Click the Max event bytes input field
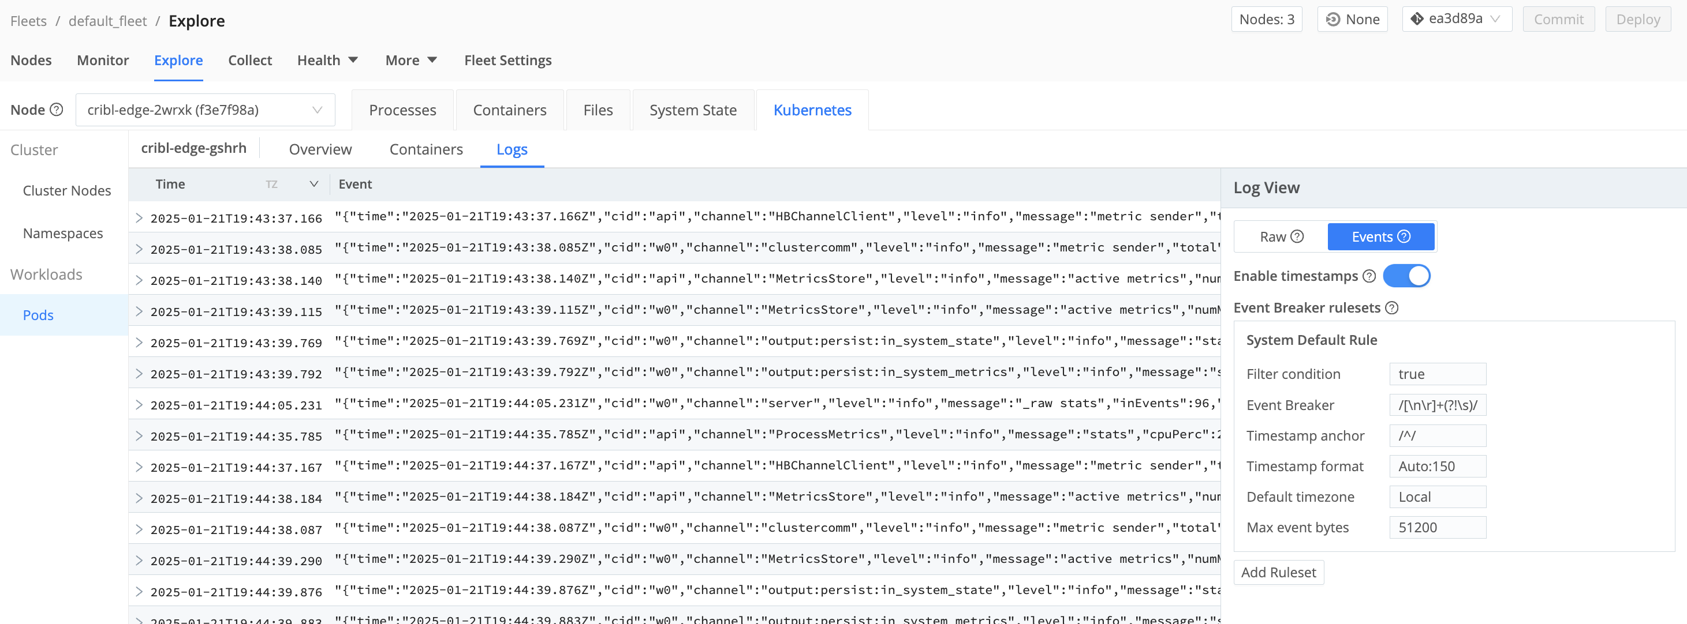Screen dimensions: 1687x624 [1438, 527]
